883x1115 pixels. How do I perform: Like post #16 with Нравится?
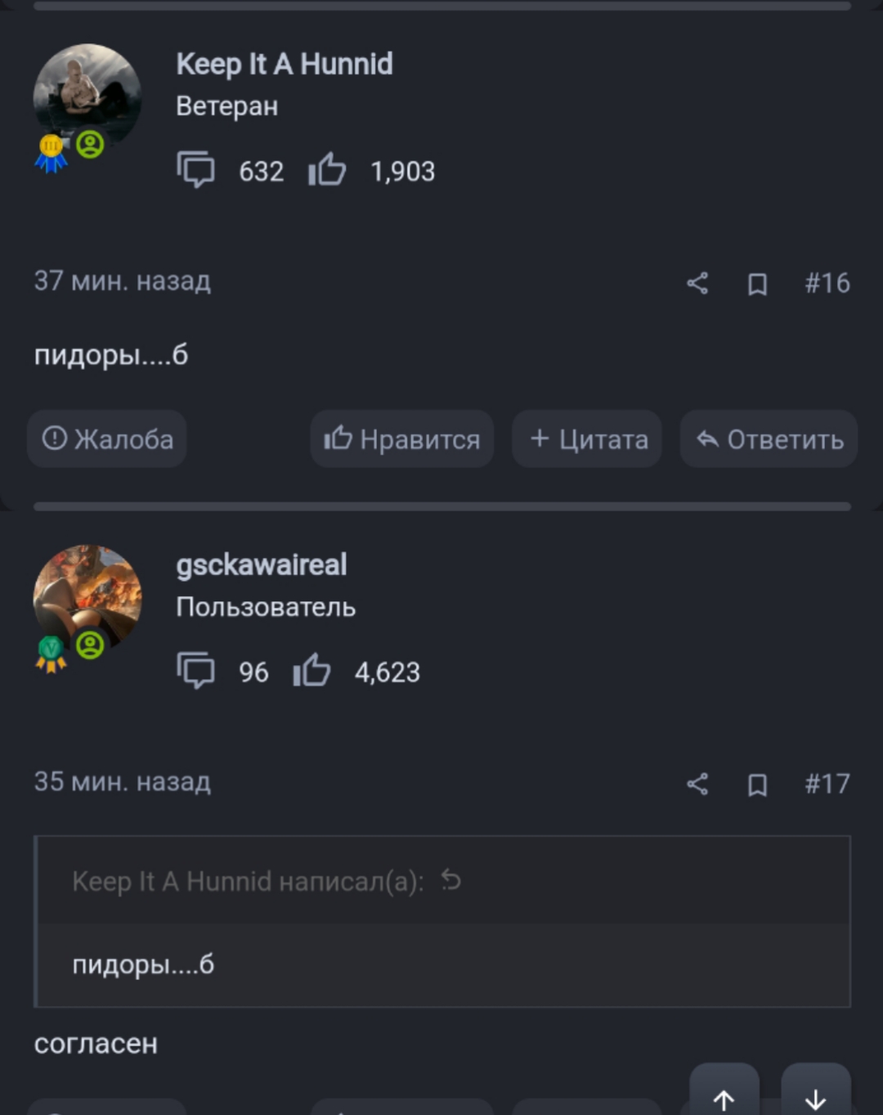click(x=401, y=439)
